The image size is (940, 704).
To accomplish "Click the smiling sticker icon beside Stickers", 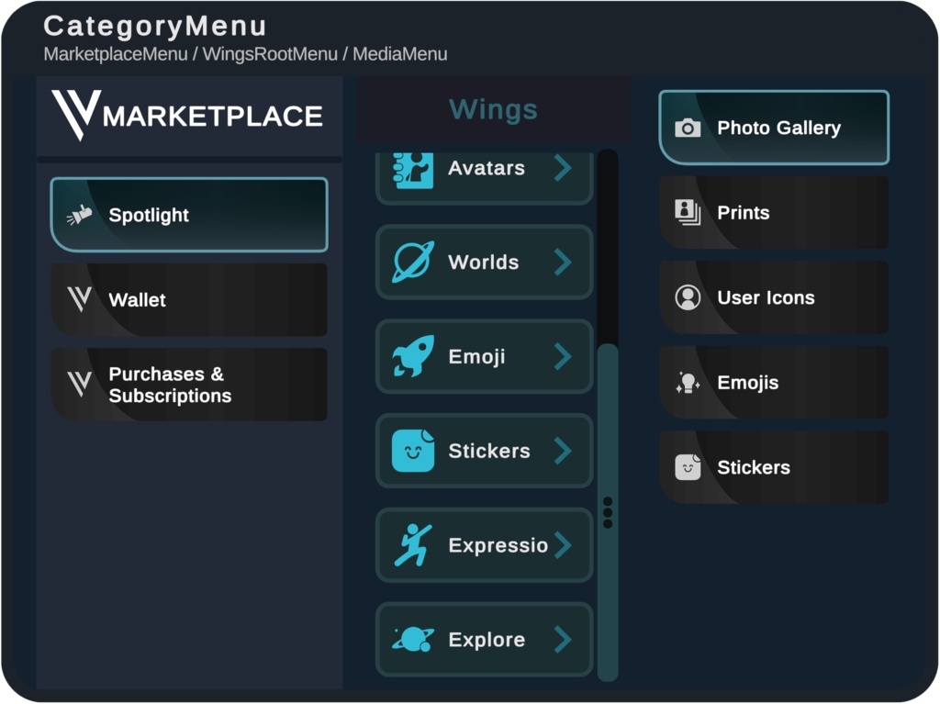I will coord(412,451).
